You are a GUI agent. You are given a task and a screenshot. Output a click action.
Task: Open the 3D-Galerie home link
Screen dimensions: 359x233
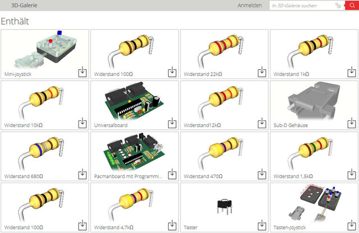point(24,6)
